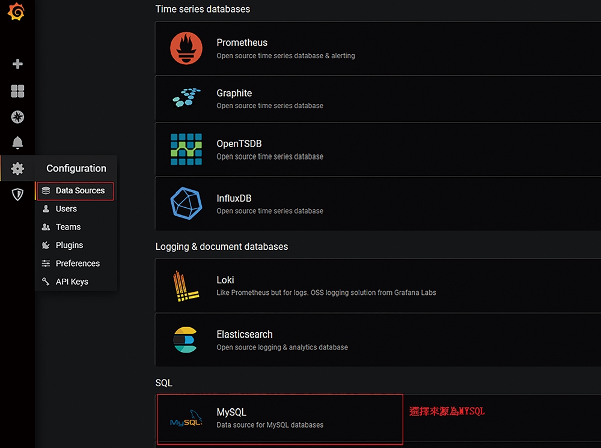Click the Grafana logo home icon
The image size is (601, 448).
(x=16, y=11)
